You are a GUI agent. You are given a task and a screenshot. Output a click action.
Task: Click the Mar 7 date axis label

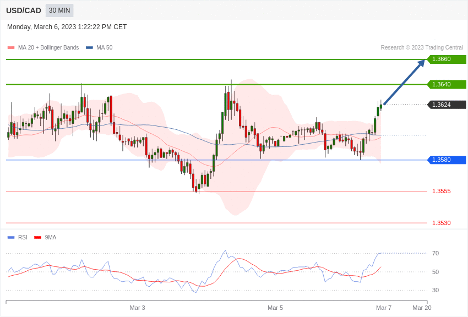tap(384, 308)
